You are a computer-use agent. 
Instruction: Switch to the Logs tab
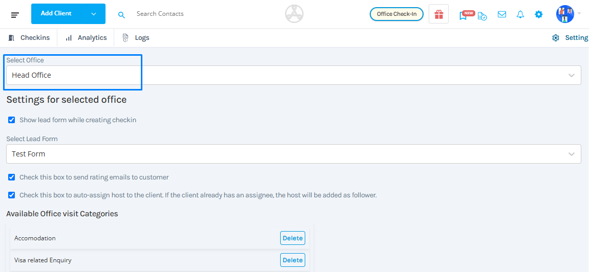point(136,37)
